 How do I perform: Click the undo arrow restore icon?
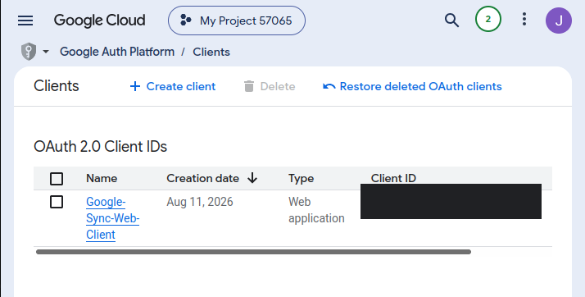(329, 86)
